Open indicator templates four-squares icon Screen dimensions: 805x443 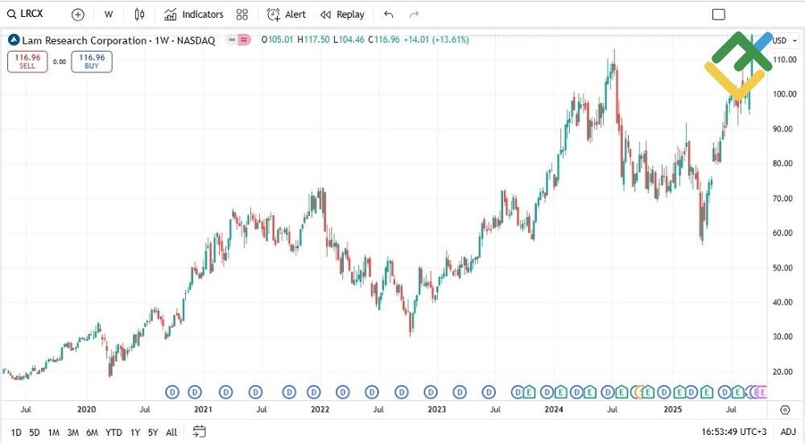(242, 14)
